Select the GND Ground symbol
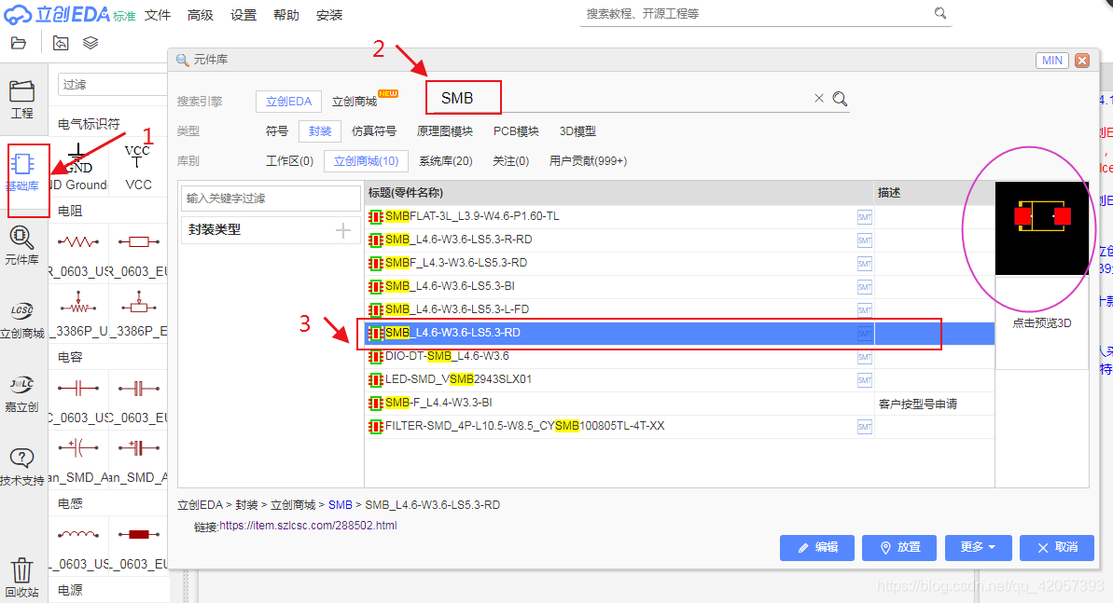This screenshot has height=603, width=1113. coord(78,168)
